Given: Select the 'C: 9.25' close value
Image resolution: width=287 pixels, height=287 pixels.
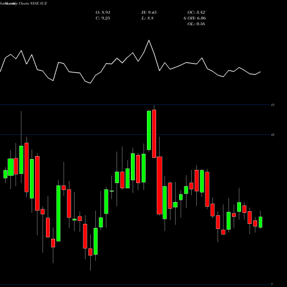Looking at the screenshot, I should (103, 18).
